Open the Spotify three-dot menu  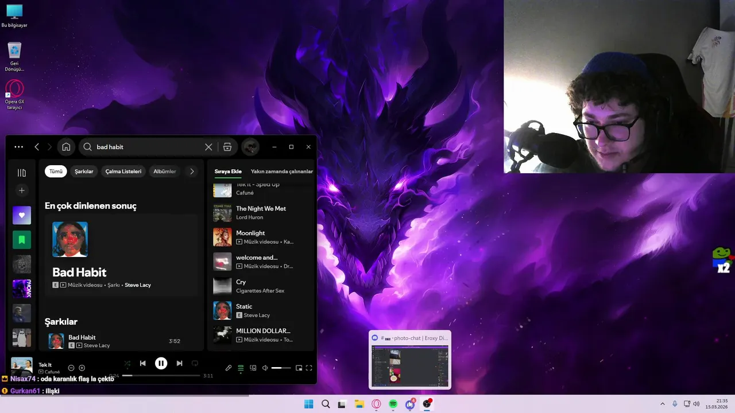[19, 147]
